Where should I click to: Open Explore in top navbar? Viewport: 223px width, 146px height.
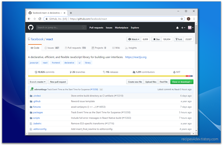click(135, 28)
